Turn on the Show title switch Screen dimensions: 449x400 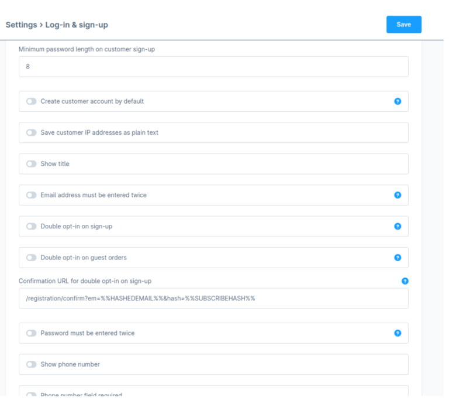coord(31,164)
